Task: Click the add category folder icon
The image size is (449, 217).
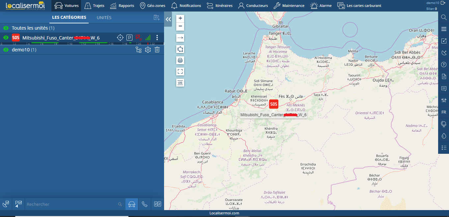Action: point(156,18)
